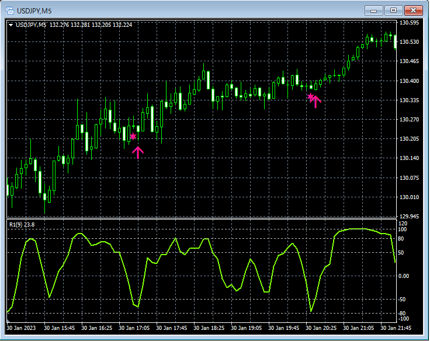Click the R1(9) 23.8 indicator label
The height and width of the screenshot is (341, 430).
click(x=22, y=225)
